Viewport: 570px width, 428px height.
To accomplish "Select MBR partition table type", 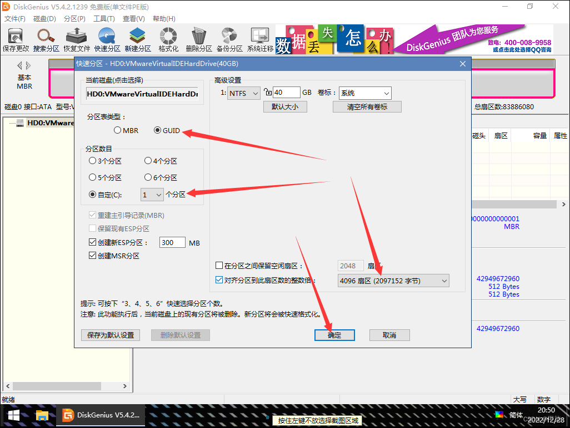I will (126, 130).
